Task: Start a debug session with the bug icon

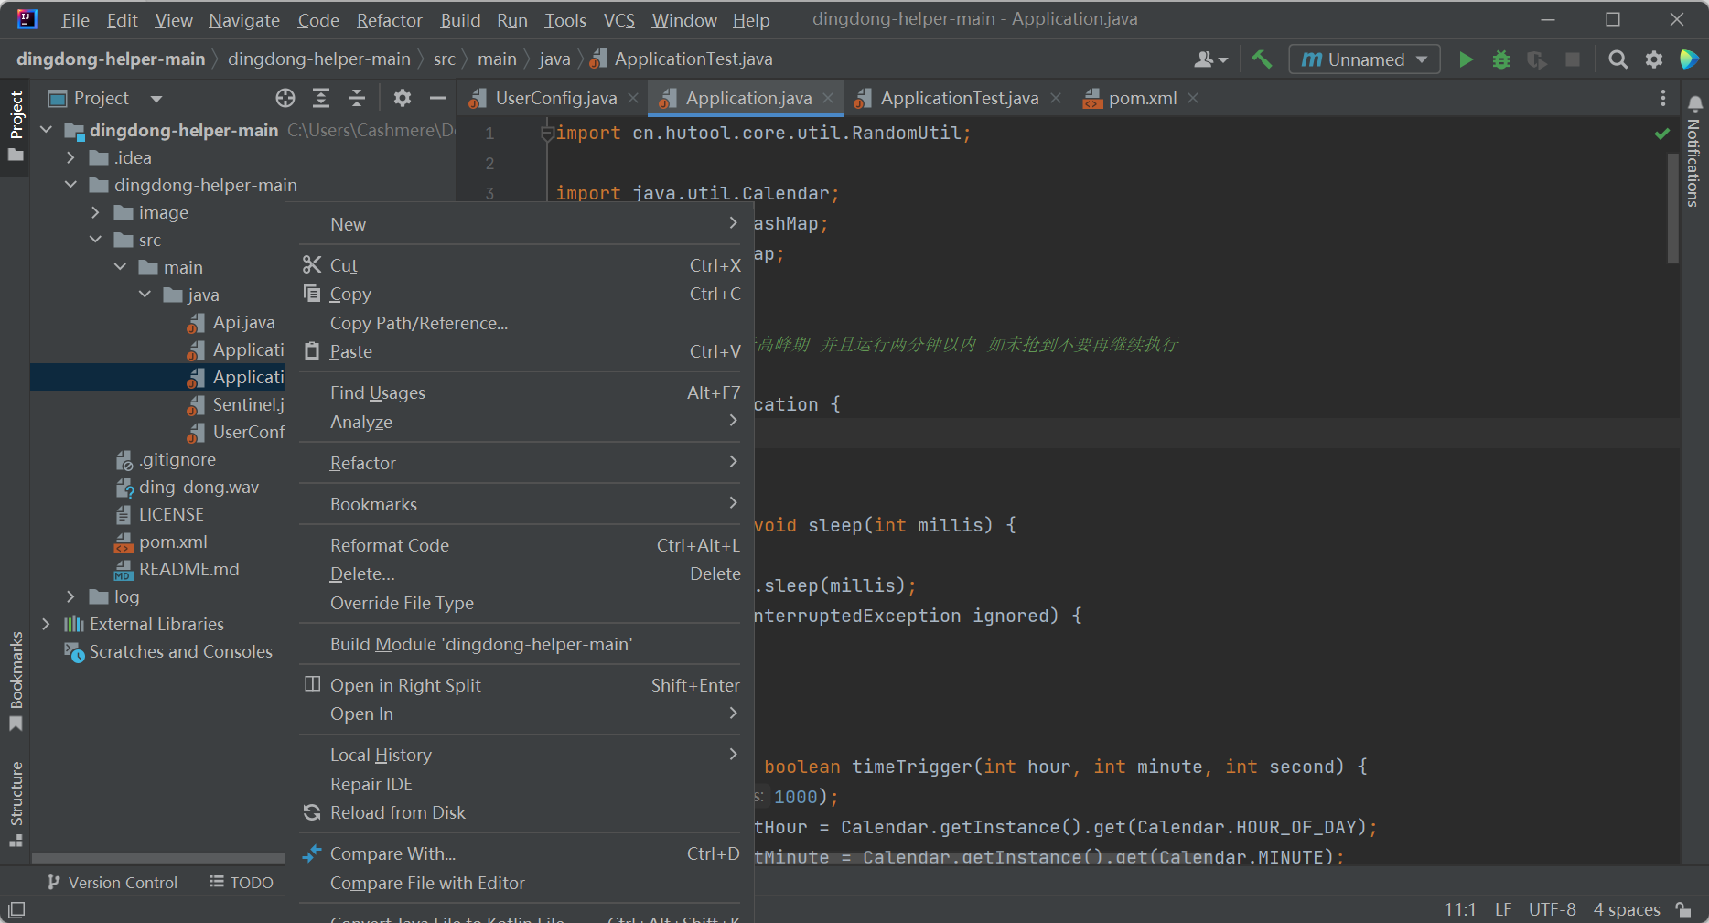Action: pyautogui.click(x=1500, y=59)
